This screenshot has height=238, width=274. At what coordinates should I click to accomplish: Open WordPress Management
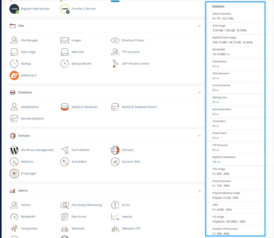pos(37,150)
